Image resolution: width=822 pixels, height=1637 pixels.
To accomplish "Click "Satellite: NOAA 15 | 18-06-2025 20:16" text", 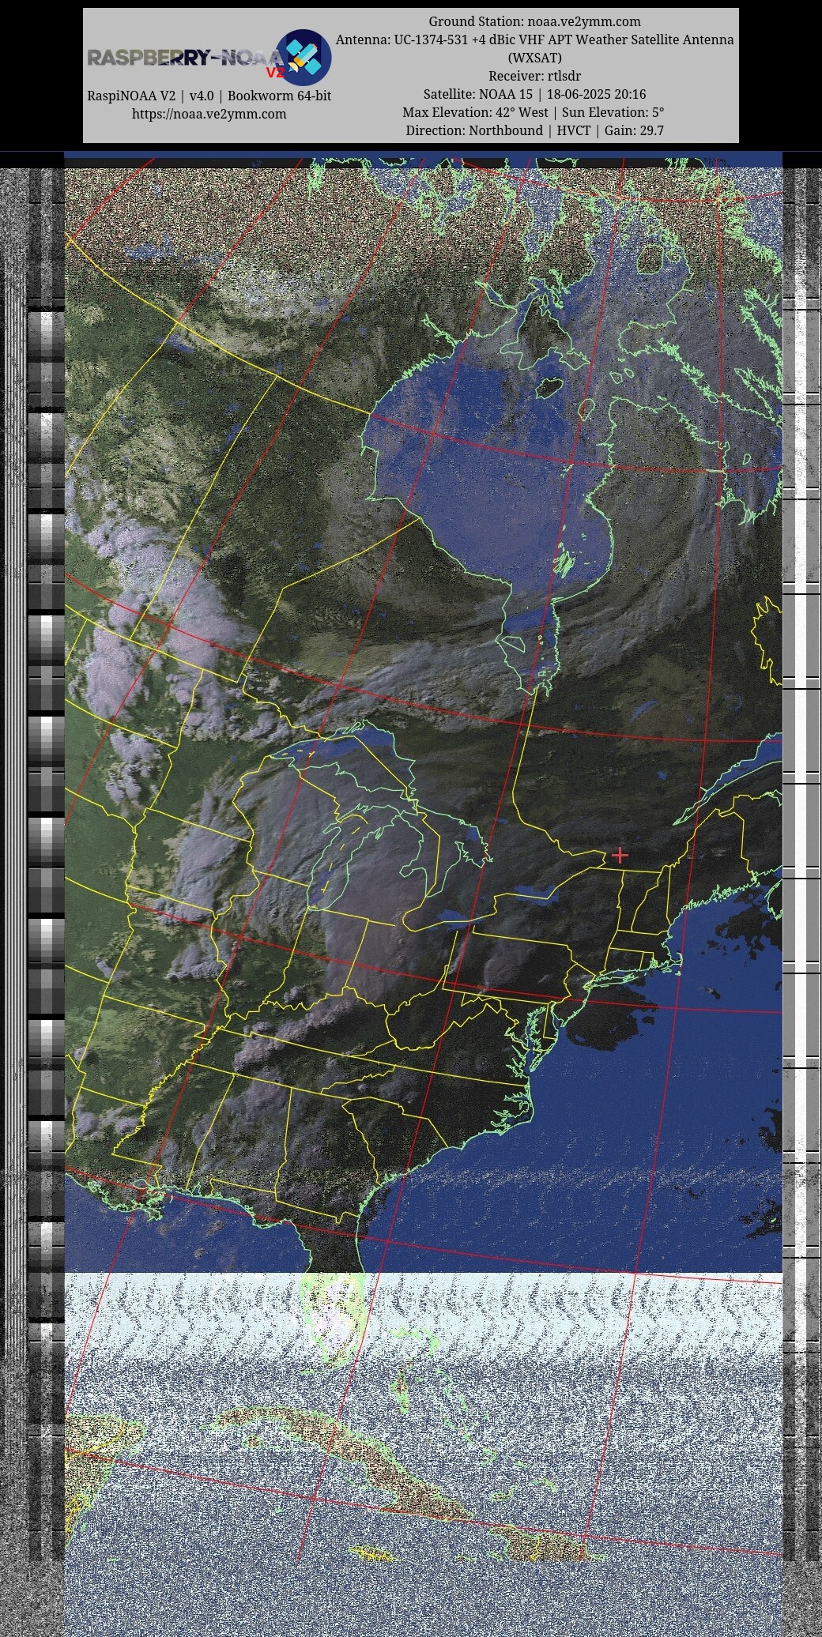I will [534, 94].
